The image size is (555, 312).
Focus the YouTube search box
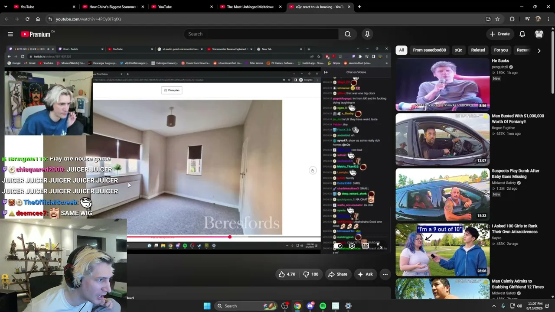(261, 34)
